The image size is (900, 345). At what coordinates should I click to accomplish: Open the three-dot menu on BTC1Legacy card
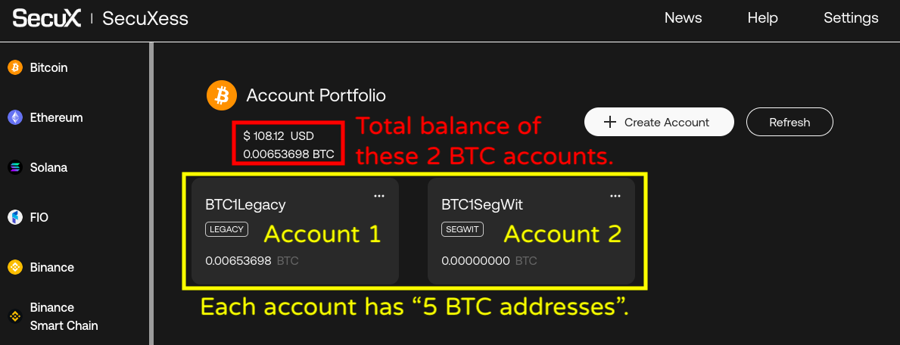pos(378,196)
